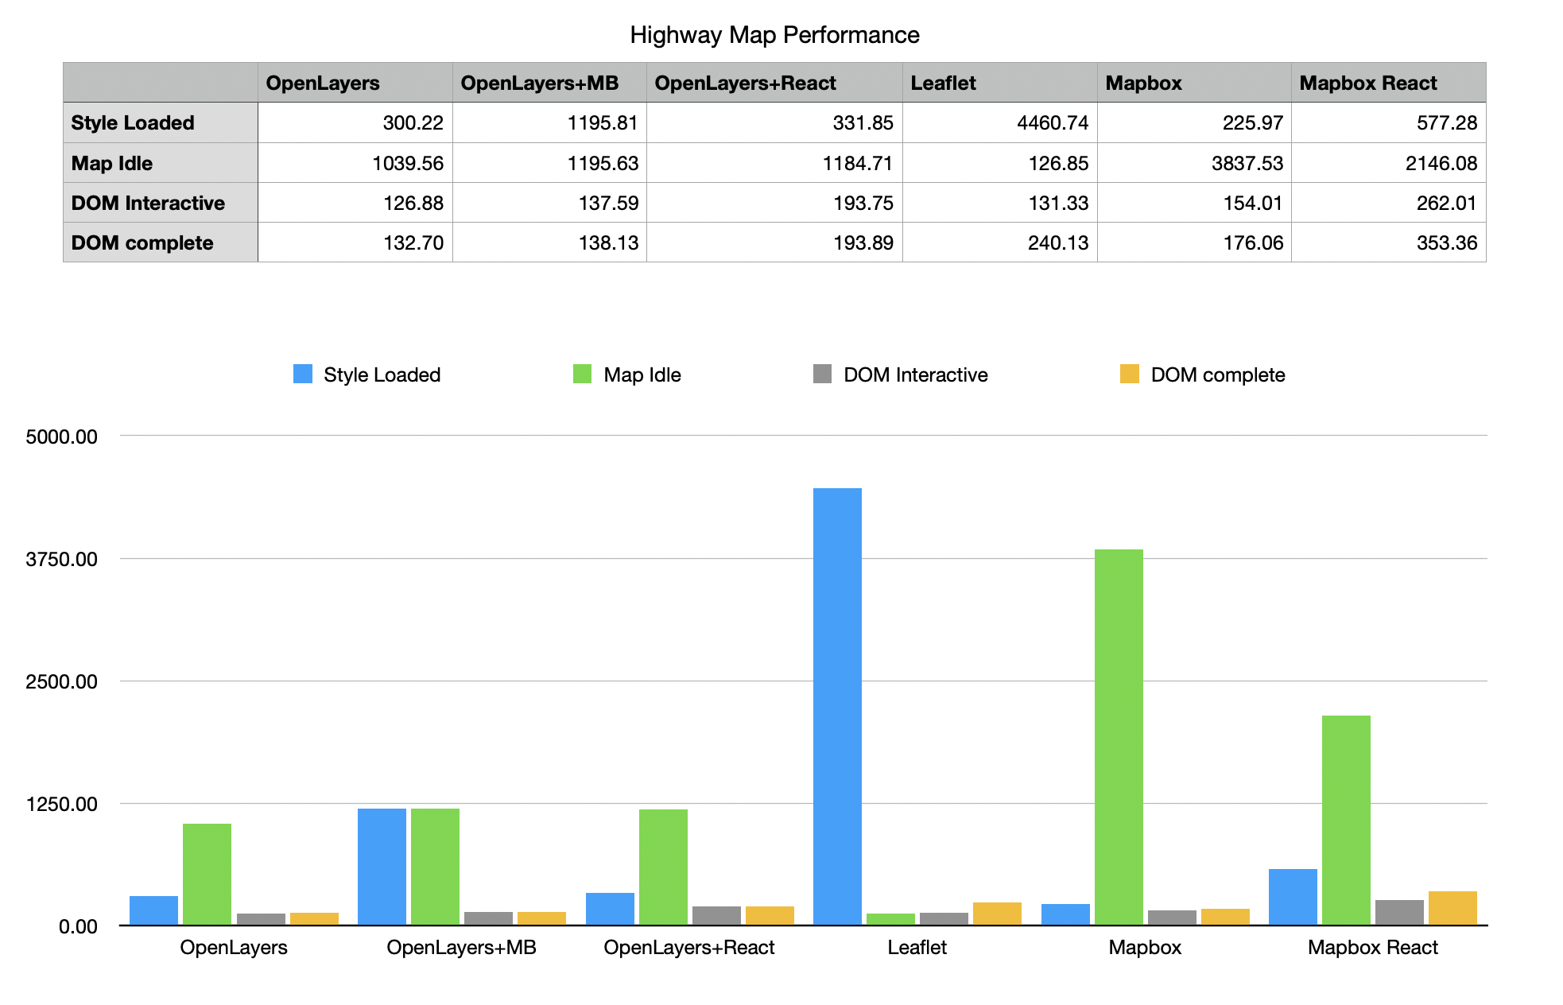Click the OpenLayers+React DOM complete cell 193.89
This screenshot has width=1563, height=1005.
863,243
